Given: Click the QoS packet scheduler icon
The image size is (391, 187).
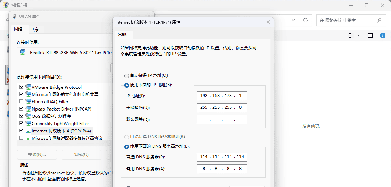Looking at the screenshot, I should [28, 116].
